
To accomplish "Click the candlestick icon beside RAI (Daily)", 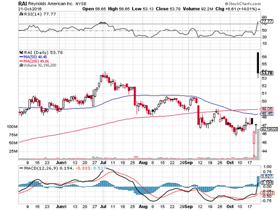I will (21, 53).
